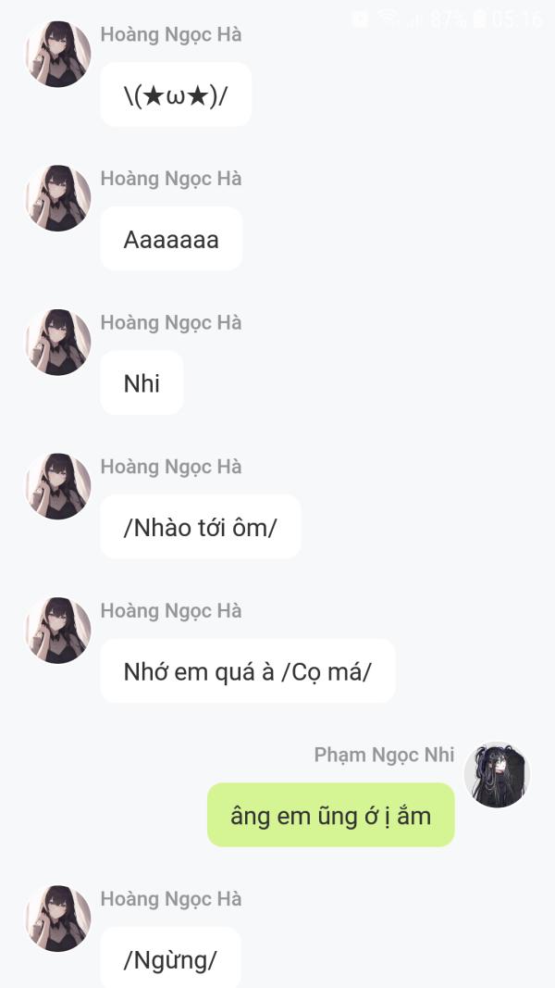Click the green "âng em ũng ớ ị ắm" bubble
Viewport: 555px width, 988px height.
330,815
